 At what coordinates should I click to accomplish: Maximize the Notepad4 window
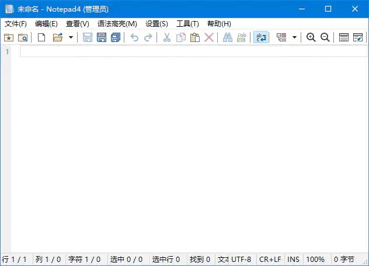[x=328, y=9]
